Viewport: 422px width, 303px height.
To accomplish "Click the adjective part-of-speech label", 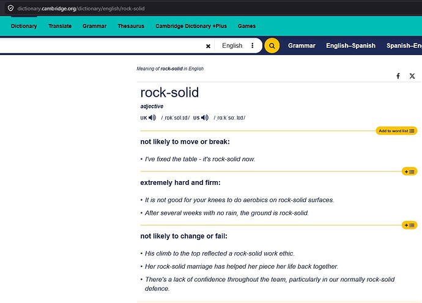I will (x=152, y=107).
